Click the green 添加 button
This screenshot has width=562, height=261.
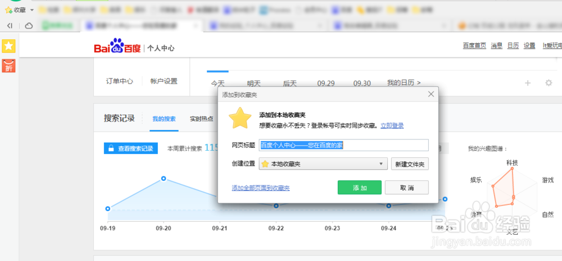point(360,188)
